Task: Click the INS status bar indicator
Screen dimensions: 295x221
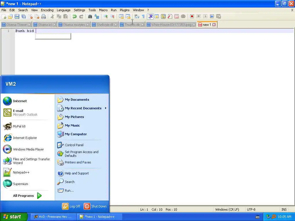Action: [x=284, y=209]
